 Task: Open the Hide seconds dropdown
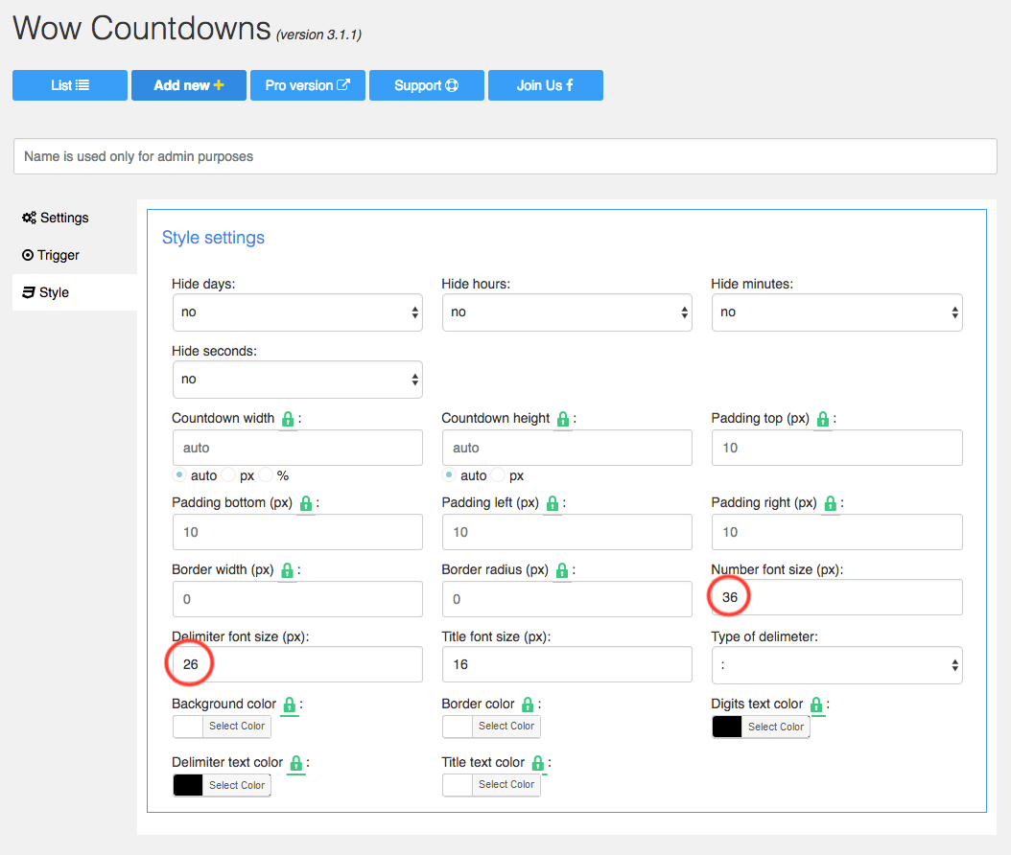(x=297, y=380)
